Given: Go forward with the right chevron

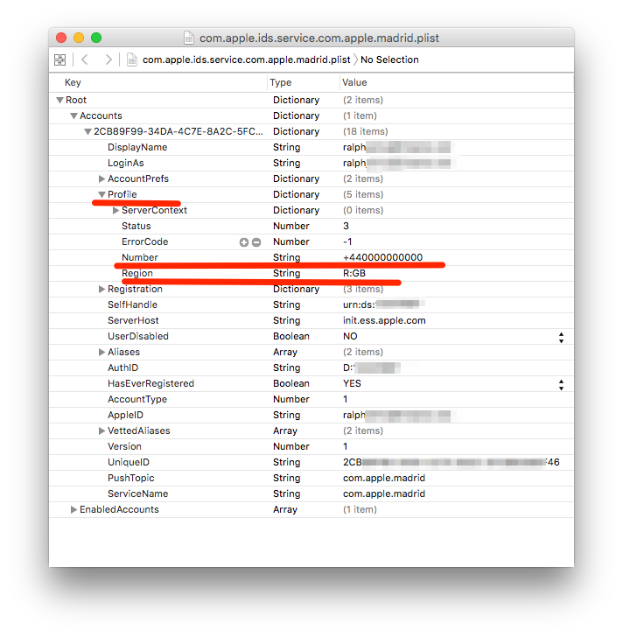Looking at the screenshot, I should pos(108,59).
